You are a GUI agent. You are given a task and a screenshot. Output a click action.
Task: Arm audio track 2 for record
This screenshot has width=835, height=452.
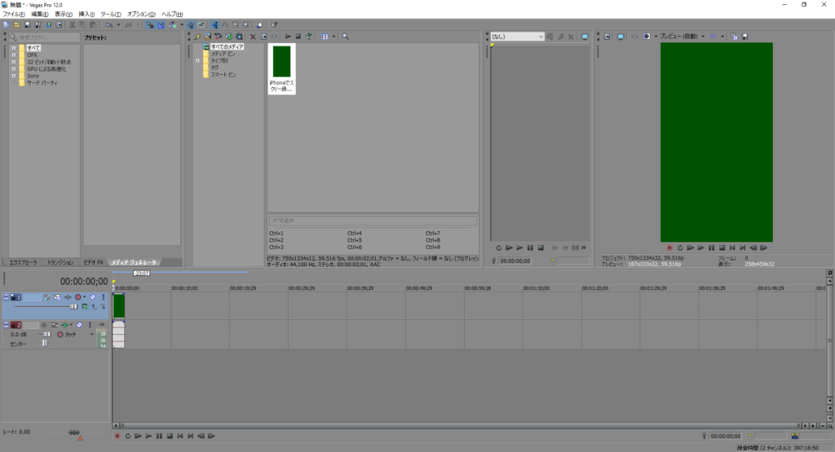point(44,325)
